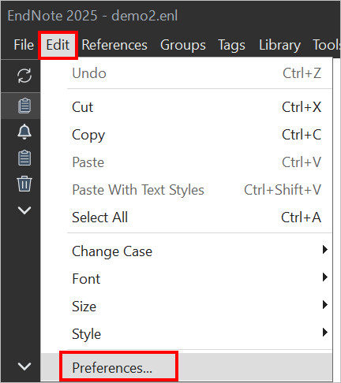Image resolution: width=341 pixels, height=383 pixels.
Task: Select the highlighted clipboard icon in sidebar
Action: pos(24,106)
